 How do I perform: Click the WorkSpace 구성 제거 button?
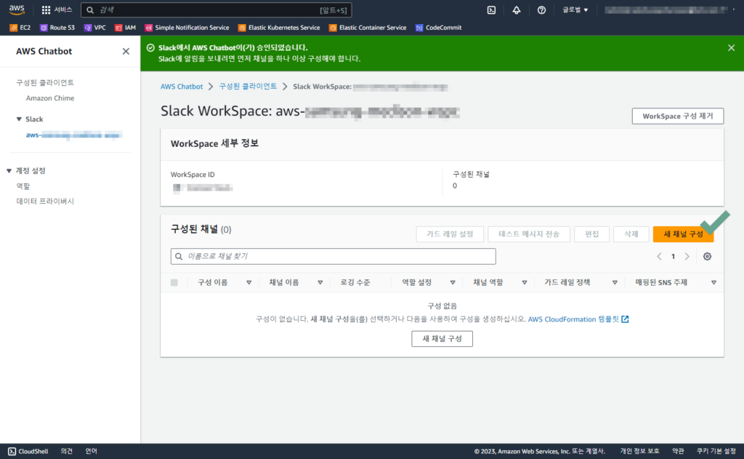tap(678, 116)
